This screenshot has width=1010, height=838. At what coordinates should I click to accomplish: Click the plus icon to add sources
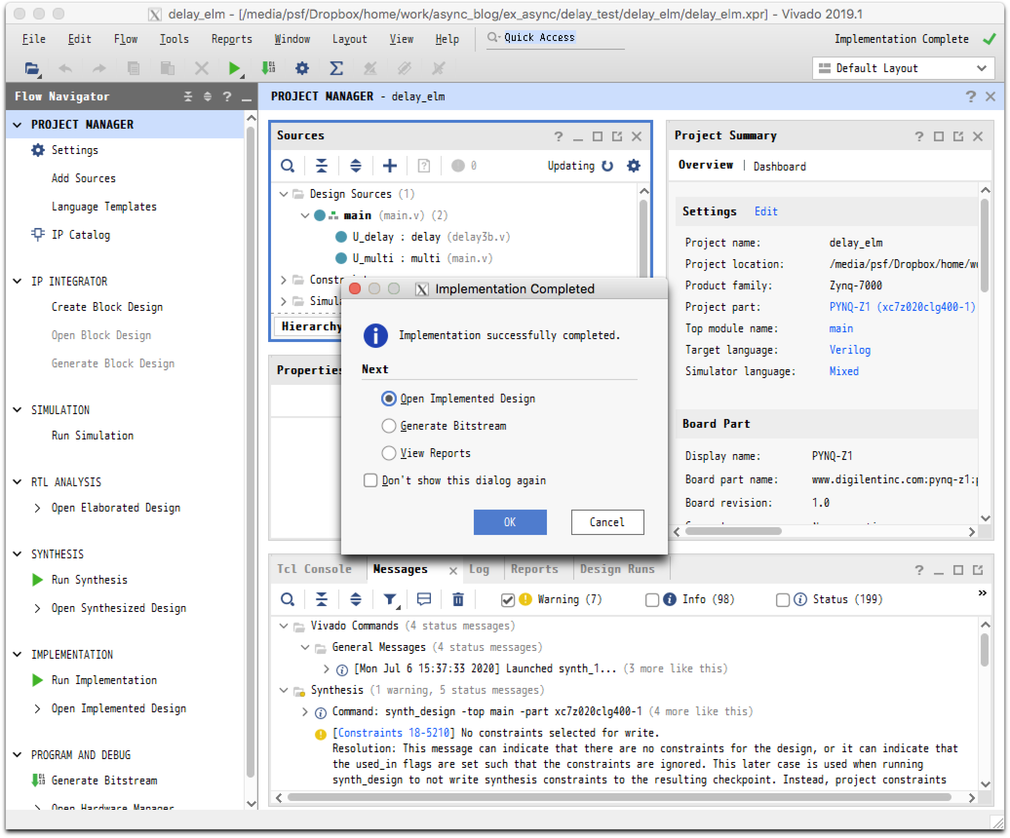pos(389,166)
